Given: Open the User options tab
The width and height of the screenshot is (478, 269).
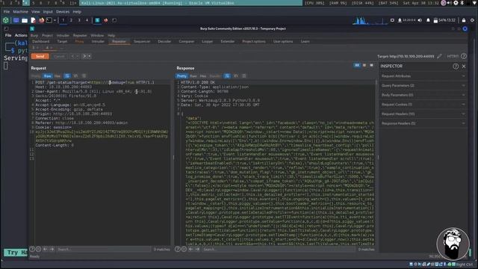Looking at the screenshot, I should pos(283,42).
